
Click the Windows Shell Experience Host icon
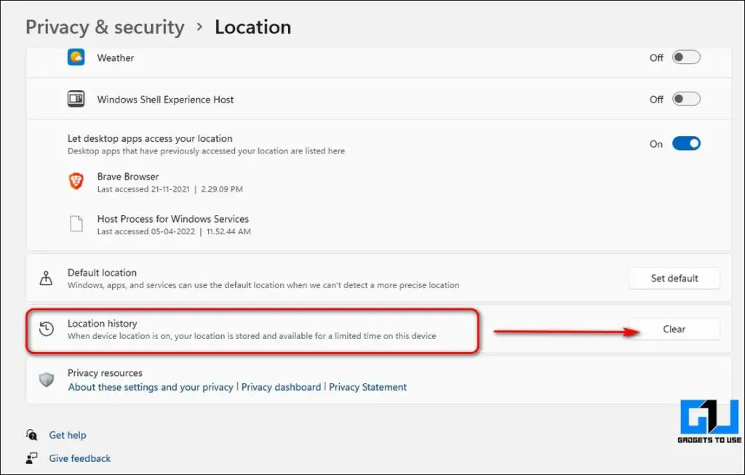(76, 100)
